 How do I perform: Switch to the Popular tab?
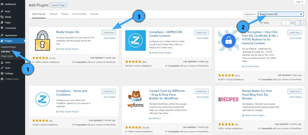65,14
